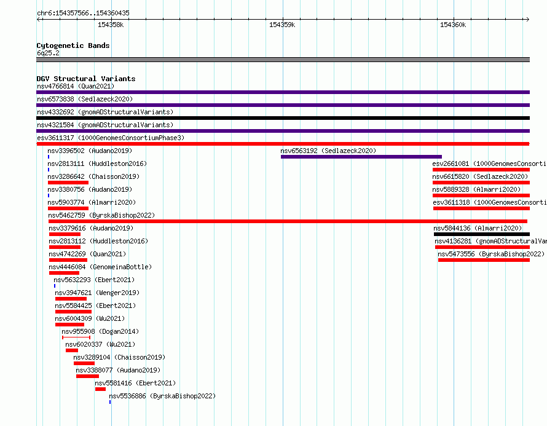Viewport: 547px width, 426px height.
Task: Click the purple bar under nsv6563192
Action: tap(361, 157)
